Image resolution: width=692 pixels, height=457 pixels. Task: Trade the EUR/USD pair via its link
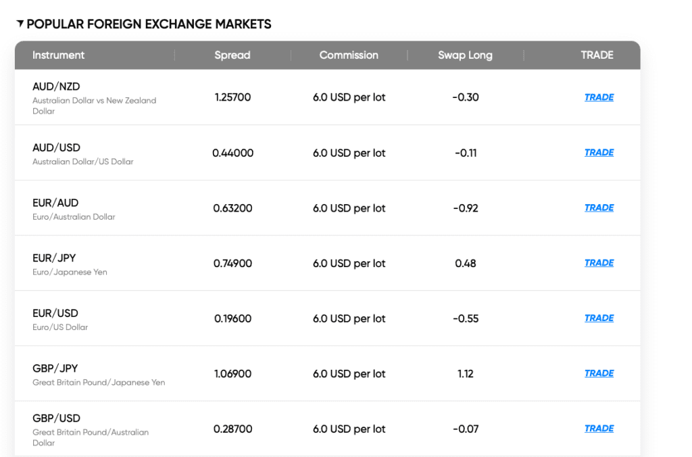tap(599, 318)
